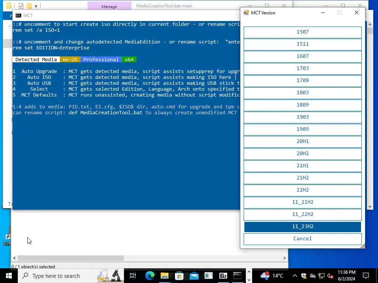Minimize the MCT Version dialog
The width and height of the screenshot is (378, 283).
click(323, 13)
